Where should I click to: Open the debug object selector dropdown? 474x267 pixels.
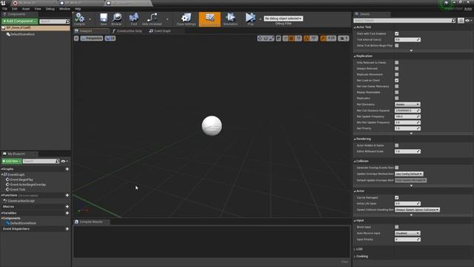point(283,19)
